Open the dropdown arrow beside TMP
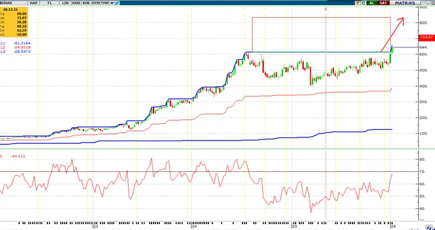This screenshot has width=435, height=230. click(112, 3)
